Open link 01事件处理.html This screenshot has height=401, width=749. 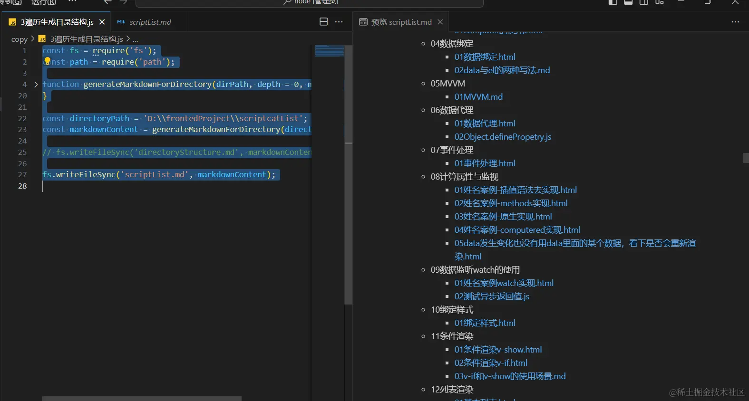pyautogui.click(x=485, y=163)
